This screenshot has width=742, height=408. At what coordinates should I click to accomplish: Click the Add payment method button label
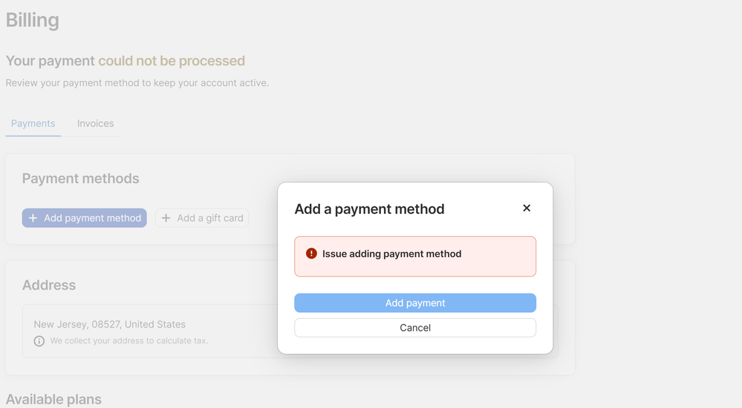tap(92, 218)
